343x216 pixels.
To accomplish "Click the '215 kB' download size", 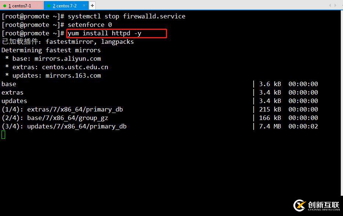I will [x=270, y=109].
